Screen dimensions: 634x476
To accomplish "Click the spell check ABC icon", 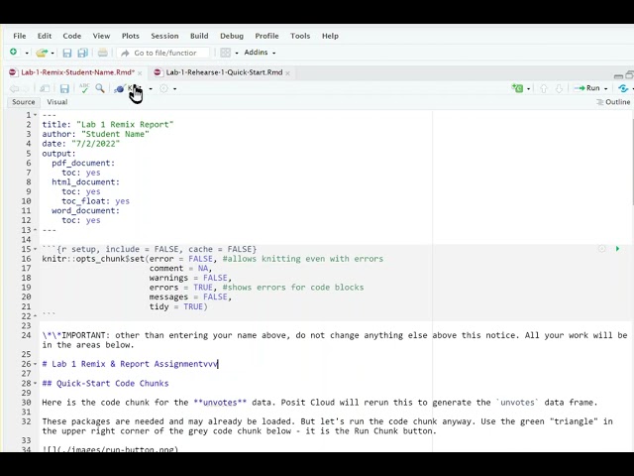I will click(83, 88).
